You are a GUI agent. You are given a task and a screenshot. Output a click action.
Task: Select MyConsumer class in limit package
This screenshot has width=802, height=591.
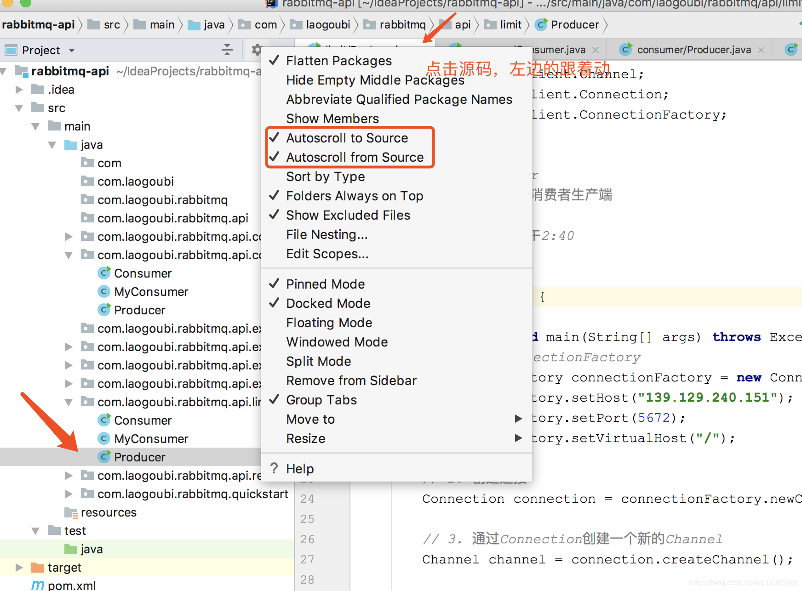(x=151, y=438)
